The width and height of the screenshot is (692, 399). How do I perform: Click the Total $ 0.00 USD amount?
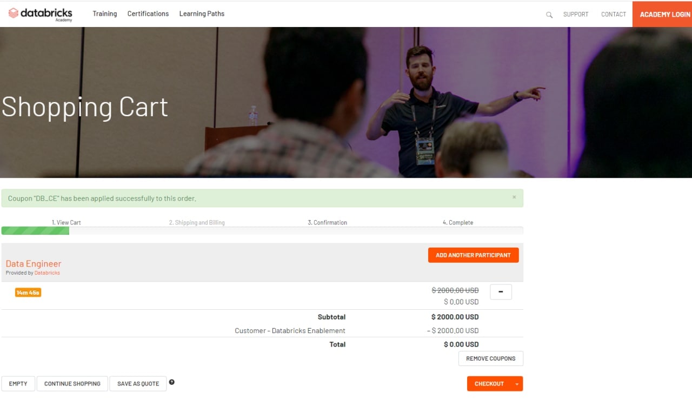461,344
